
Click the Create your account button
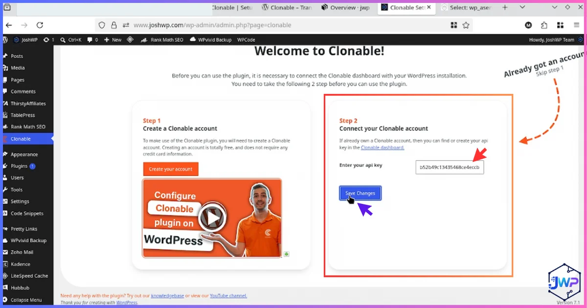(x=171, y=169)
